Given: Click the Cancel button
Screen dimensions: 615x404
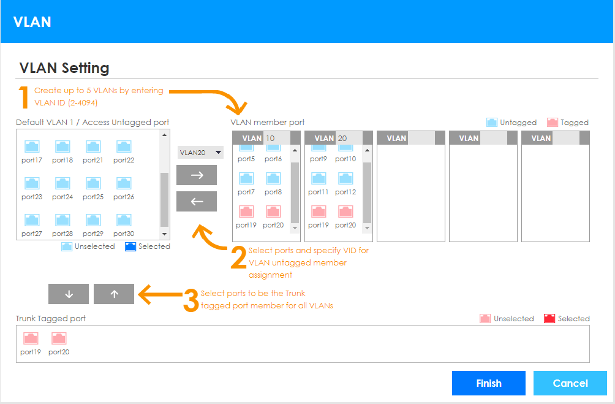Looking at the screenshot, I should [570, 383].
